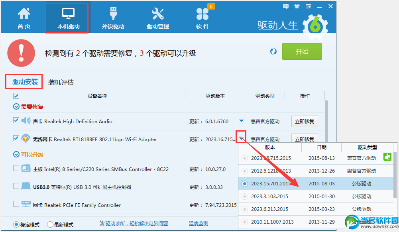
Task: Select version 2023.3.103.2015 radio button
Action: pyautogui.click(x=245, y=197)
